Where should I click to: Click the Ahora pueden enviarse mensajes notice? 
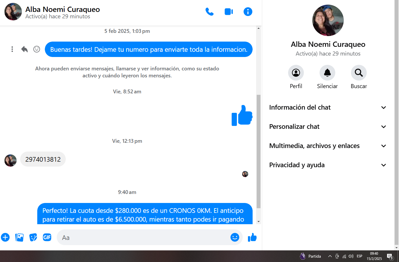point(127,72)
